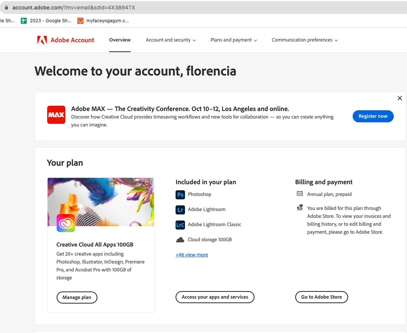
Task: Click the Adobe Lightroom Lr icon
Action: 180,210
